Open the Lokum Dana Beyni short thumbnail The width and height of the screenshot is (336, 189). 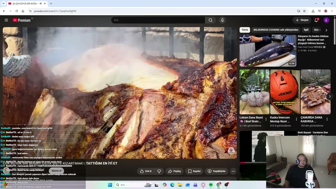254,92
